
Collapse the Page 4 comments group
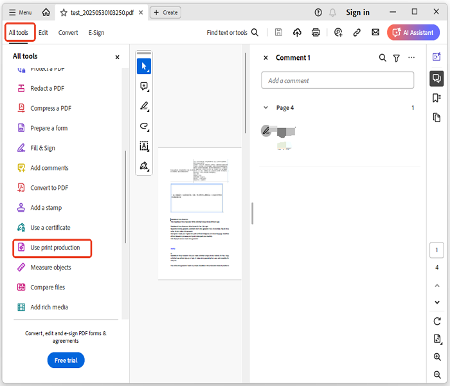click(266, 108)
